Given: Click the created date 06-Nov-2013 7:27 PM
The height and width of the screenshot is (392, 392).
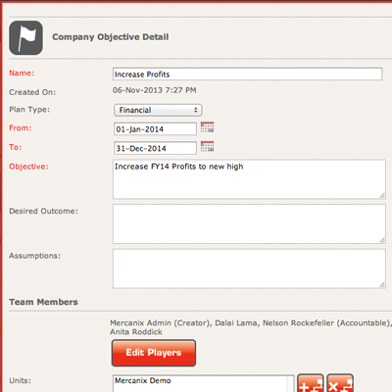Looking at the screenshot, I should 155,90.
